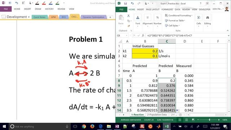Select the black pen in OneNote toolbar
The height and width of the screenshot is (130, 231).
(x=37, y=3)
